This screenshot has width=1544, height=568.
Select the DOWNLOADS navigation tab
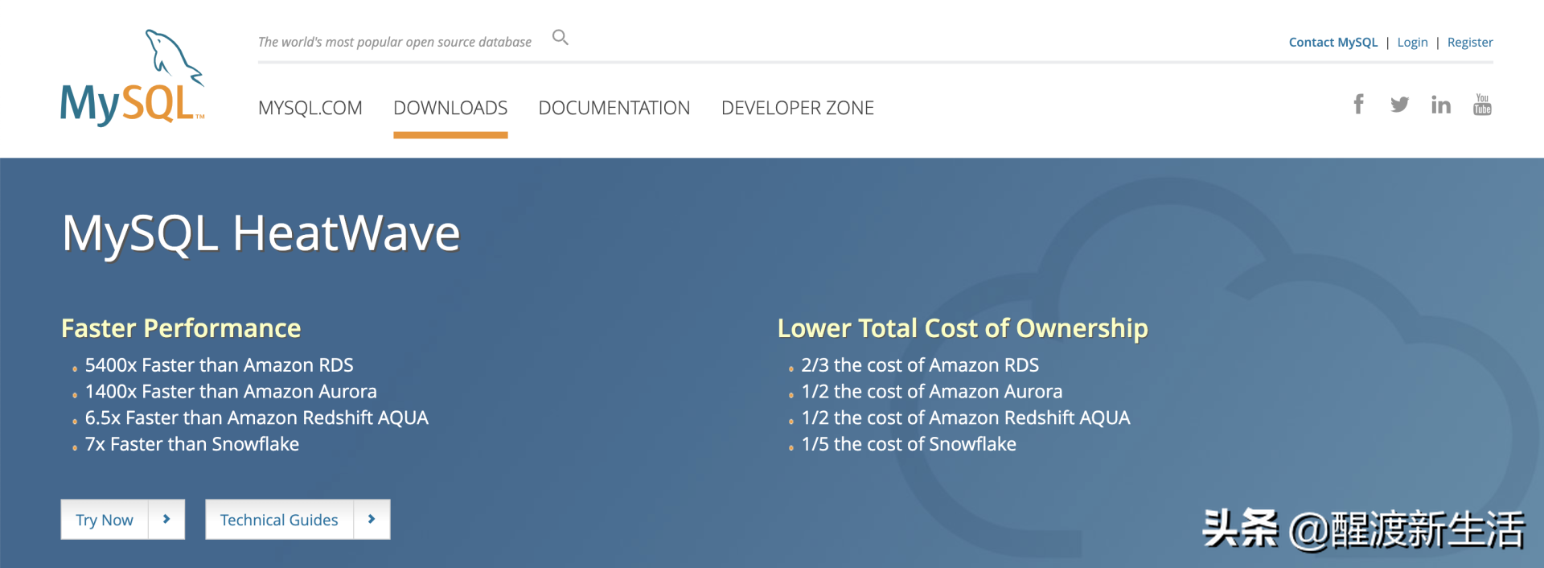point(450,108)
